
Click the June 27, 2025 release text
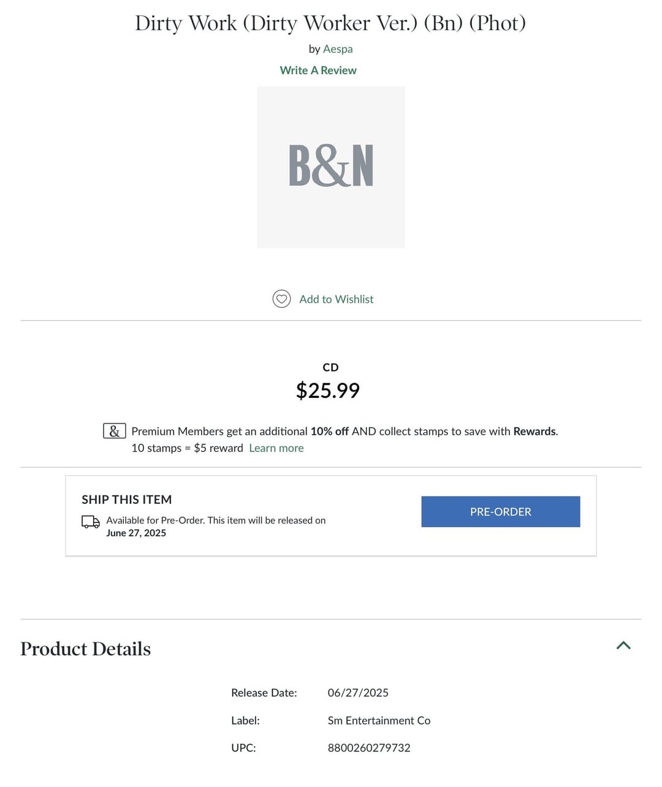pyautogui.click(x=136, y=533)
